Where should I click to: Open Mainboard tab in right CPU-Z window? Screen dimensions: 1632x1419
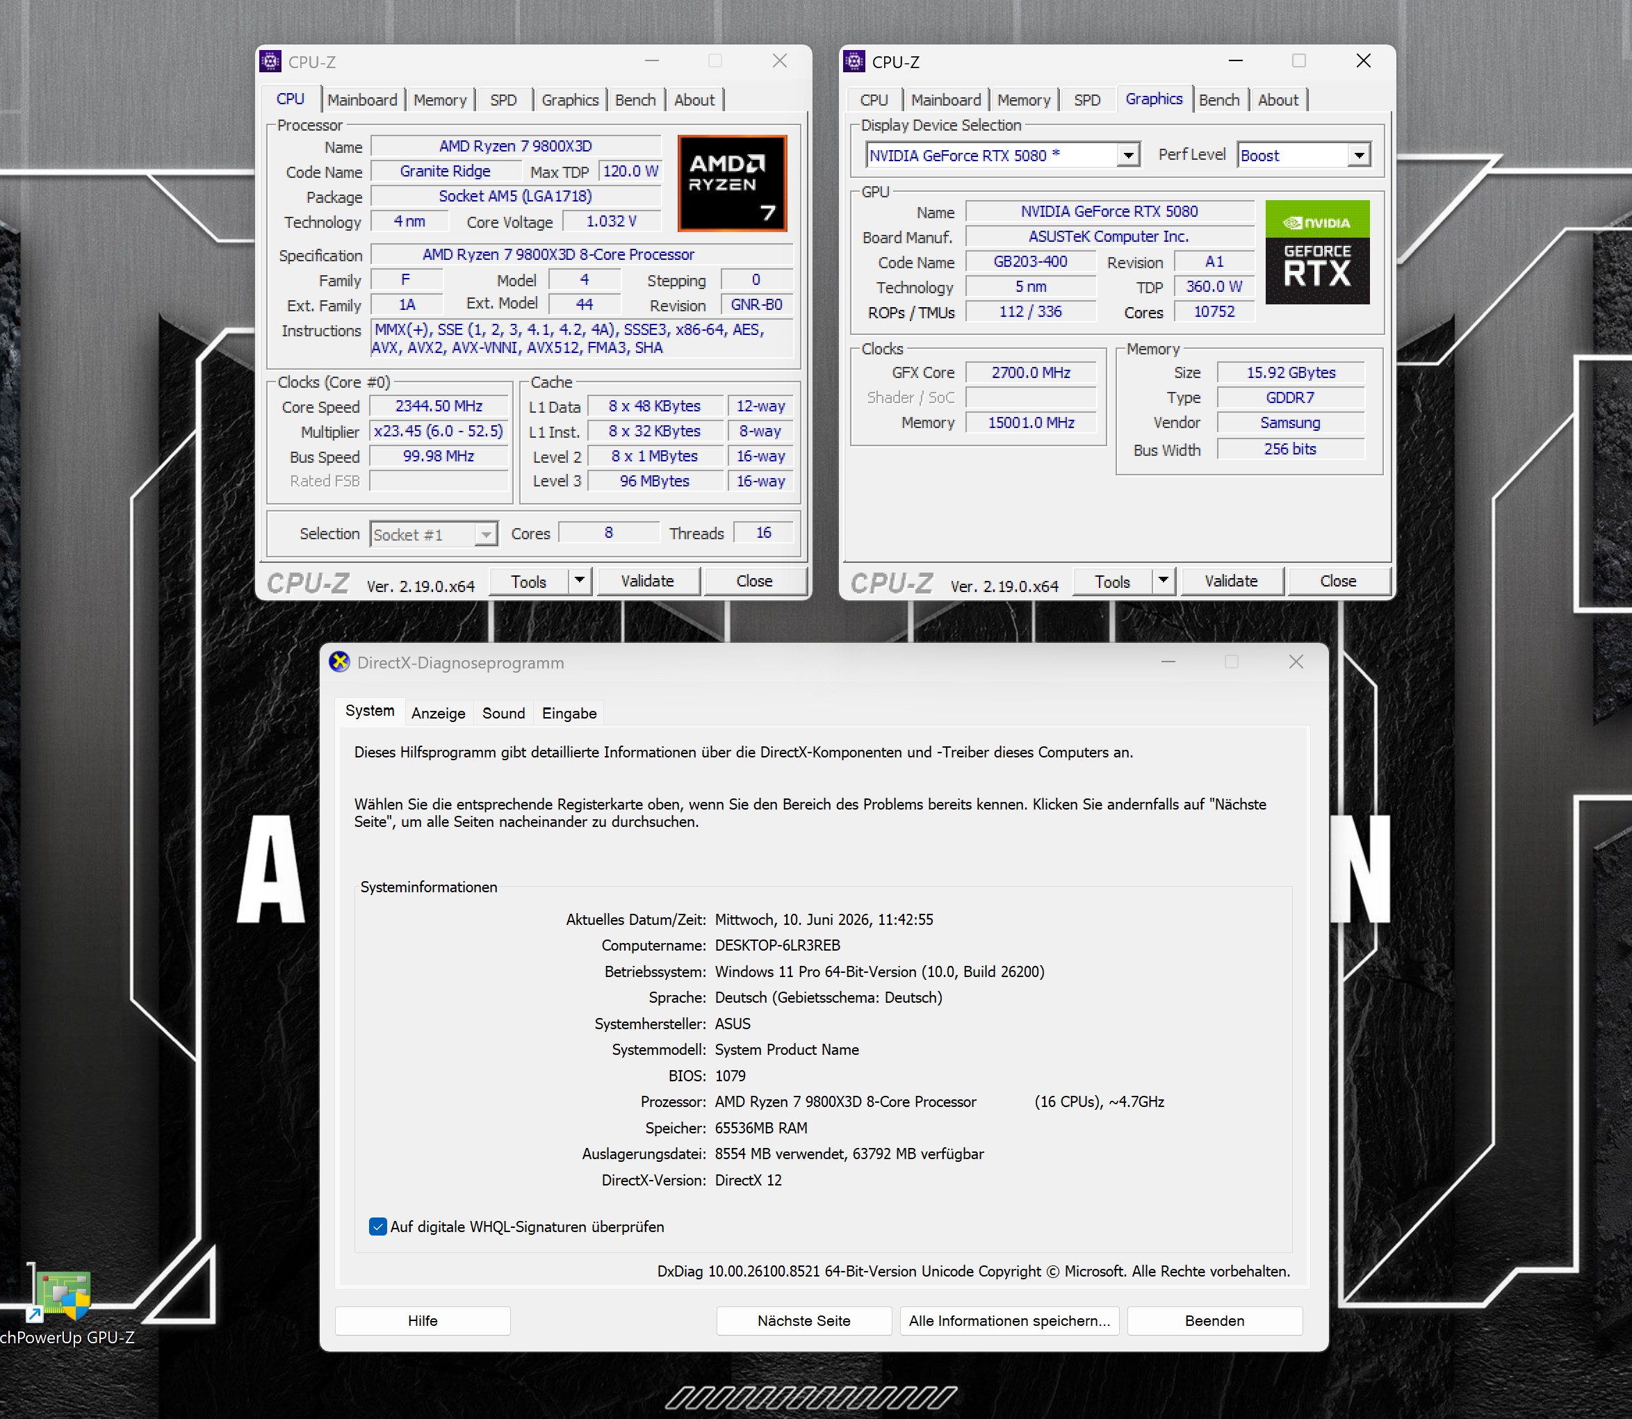(x=946, y=100)
